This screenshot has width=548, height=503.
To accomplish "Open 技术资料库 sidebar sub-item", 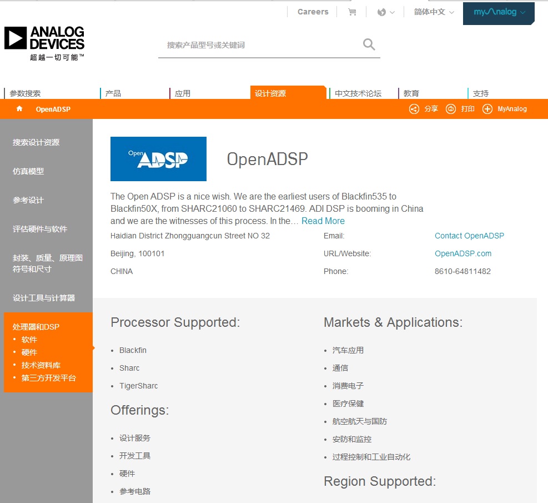I will tap(41, 365).
